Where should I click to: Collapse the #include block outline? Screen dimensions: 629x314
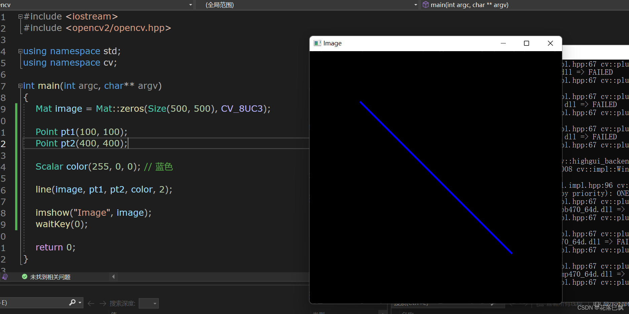20,16
